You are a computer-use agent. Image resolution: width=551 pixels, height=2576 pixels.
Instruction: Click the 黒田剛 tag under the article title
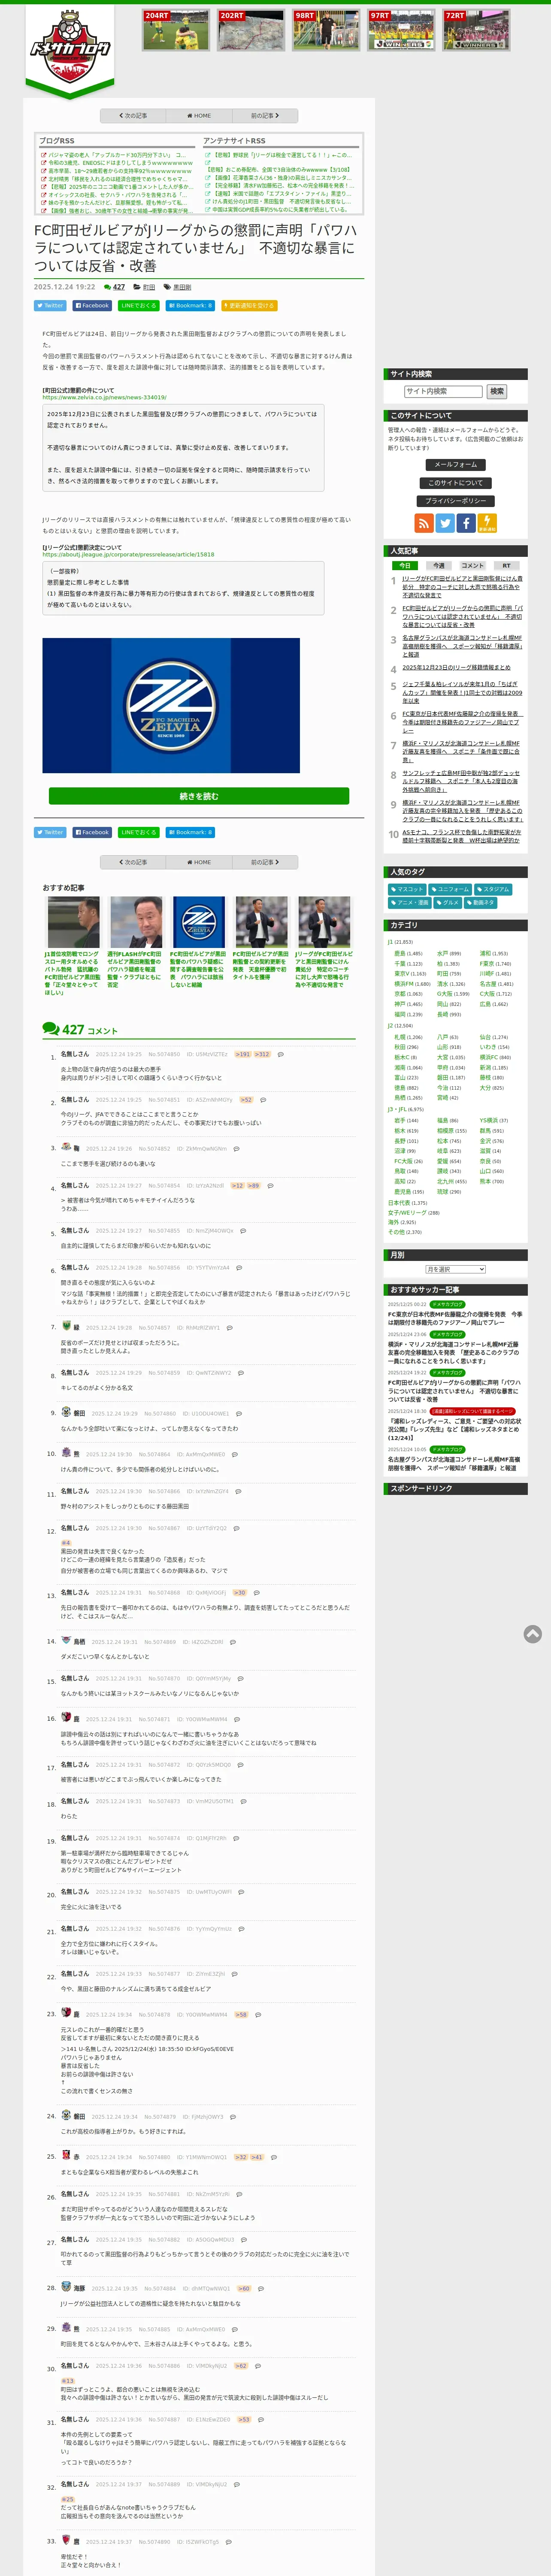coord(182,287)
